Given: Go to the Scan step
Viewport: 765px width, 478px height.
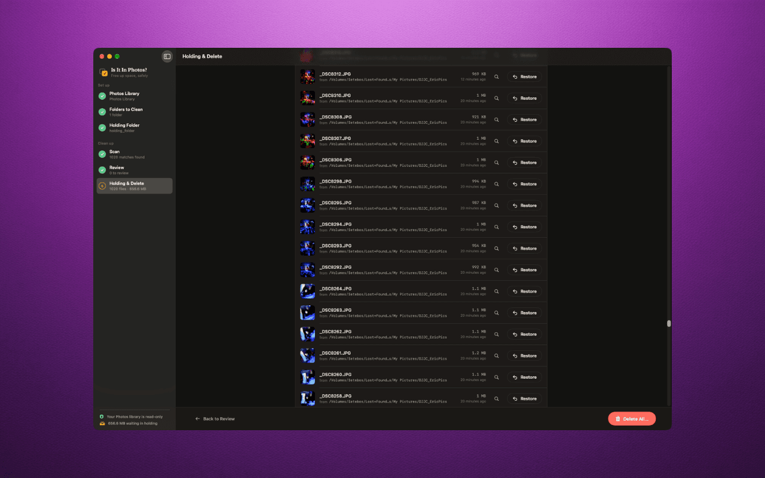Looking at the screenshot, I should [134, 154].
